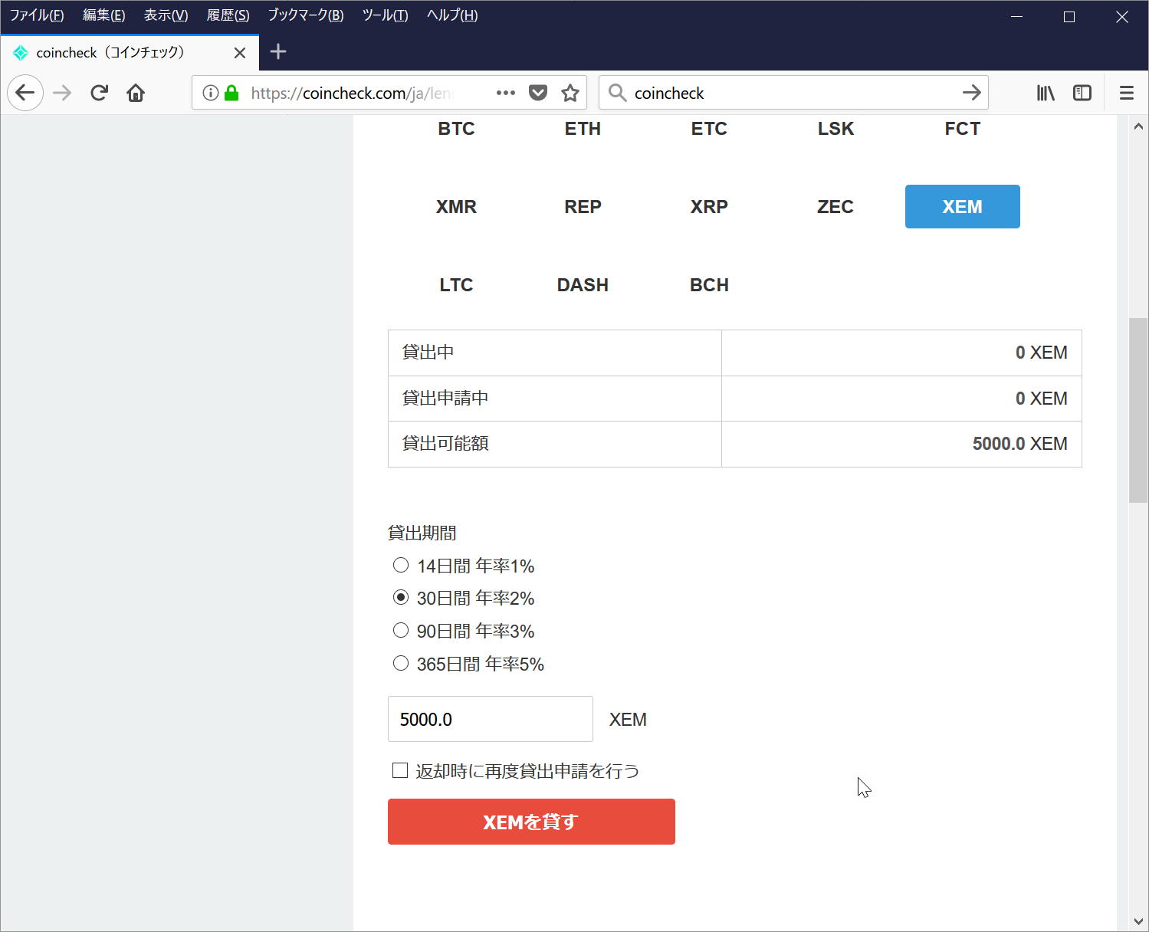Open page actions three-dot menu

506,93
